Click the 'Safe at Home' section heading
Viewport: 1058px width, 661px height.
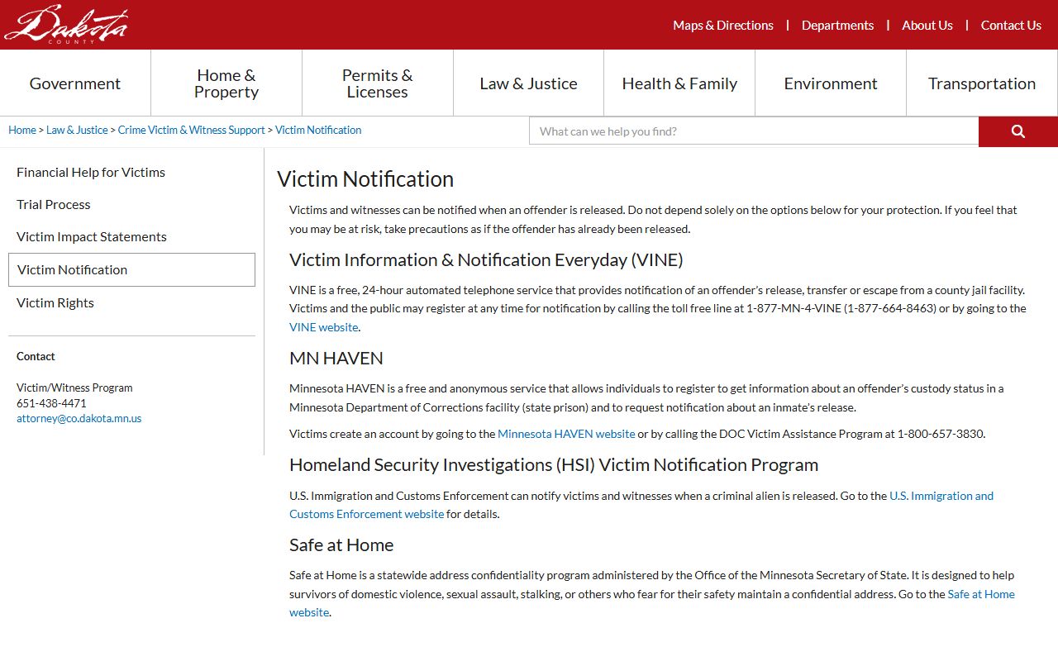(x=341, y=545)
